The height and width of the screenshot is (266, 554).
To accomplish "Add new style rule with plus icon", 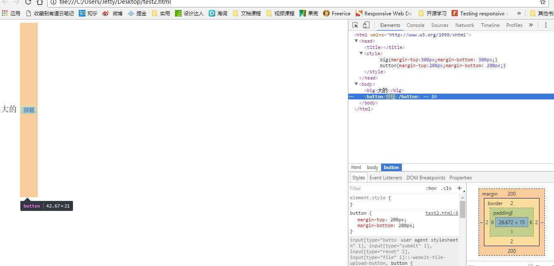I will click(x=459, y=188).
